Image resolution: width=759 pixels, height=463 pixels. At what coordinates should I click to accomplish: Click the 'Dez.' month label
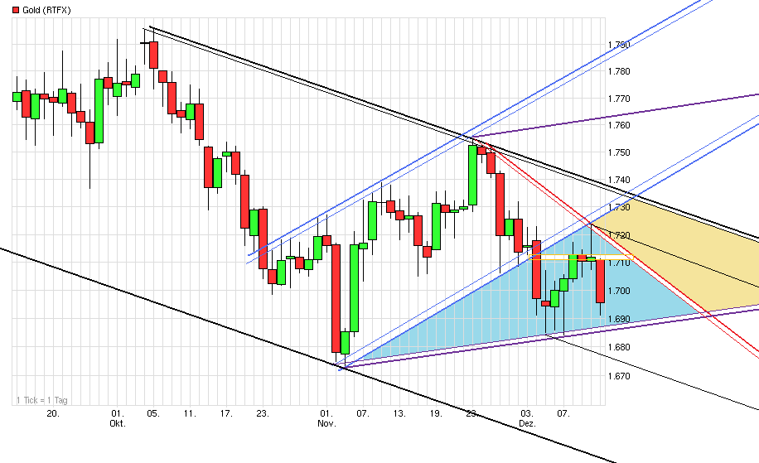(527, 423)
